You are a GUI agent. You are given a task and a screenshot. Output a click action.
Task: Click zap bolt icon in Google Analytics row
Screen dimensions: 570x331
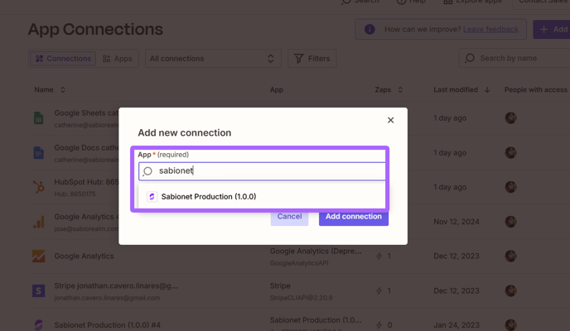click(x=379, y=257)
